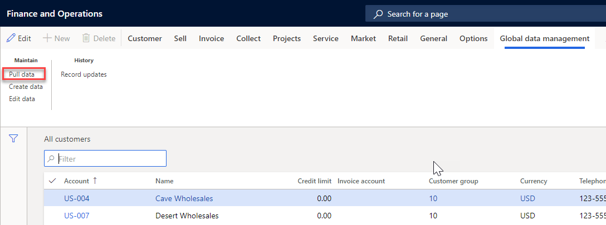Open the Collect tab

point(248,38)
